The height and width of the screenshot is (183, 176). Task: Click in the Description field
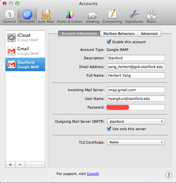pyautogui.click(x=136, y=58)
